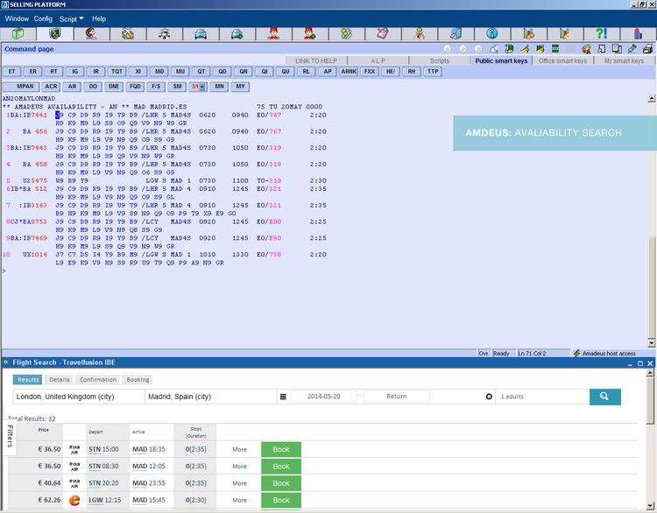Book the LGW 12:15 easyJet flight
Image resolution: width=657 pixels, height=513 pixels.
pyautogui.click(x=281, y=500)
